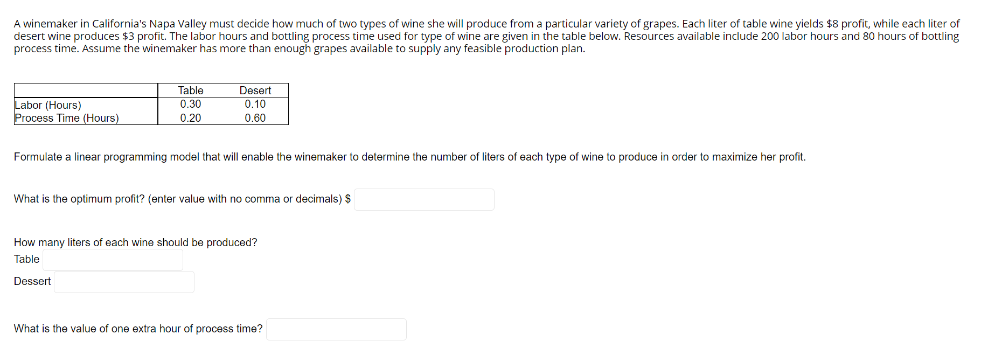Select the Desert column header cell
Screen dimensions: 981x348
click(255, 90)
